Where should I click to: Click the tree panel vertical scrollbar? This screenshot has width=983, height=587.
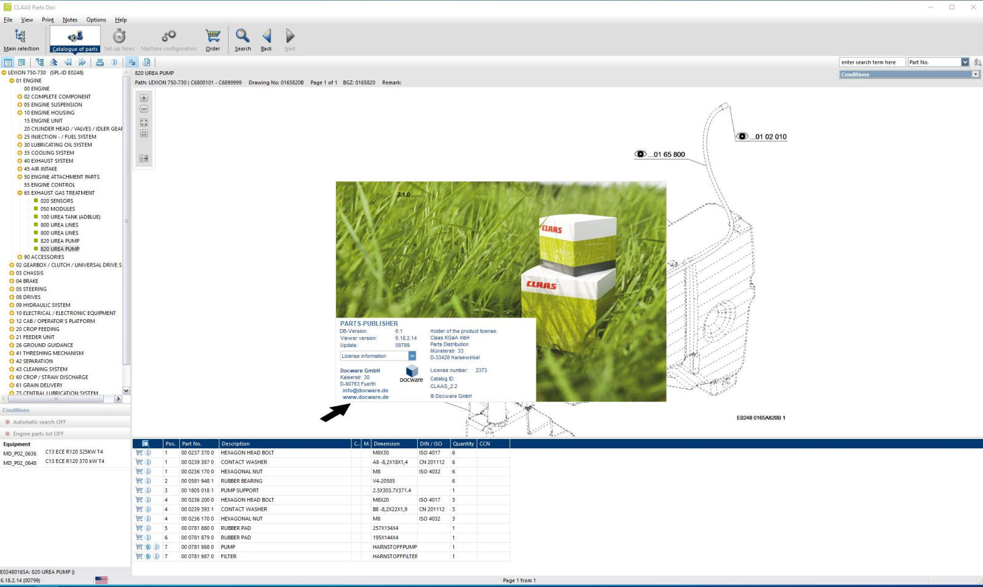click(127, 221)
